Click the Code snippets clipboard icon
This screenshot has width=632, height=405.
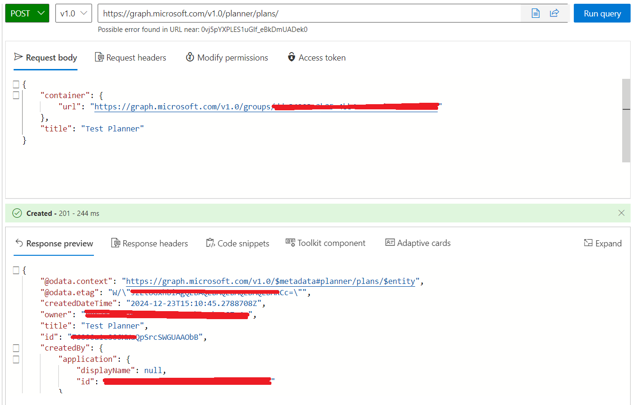click(210, 243)
